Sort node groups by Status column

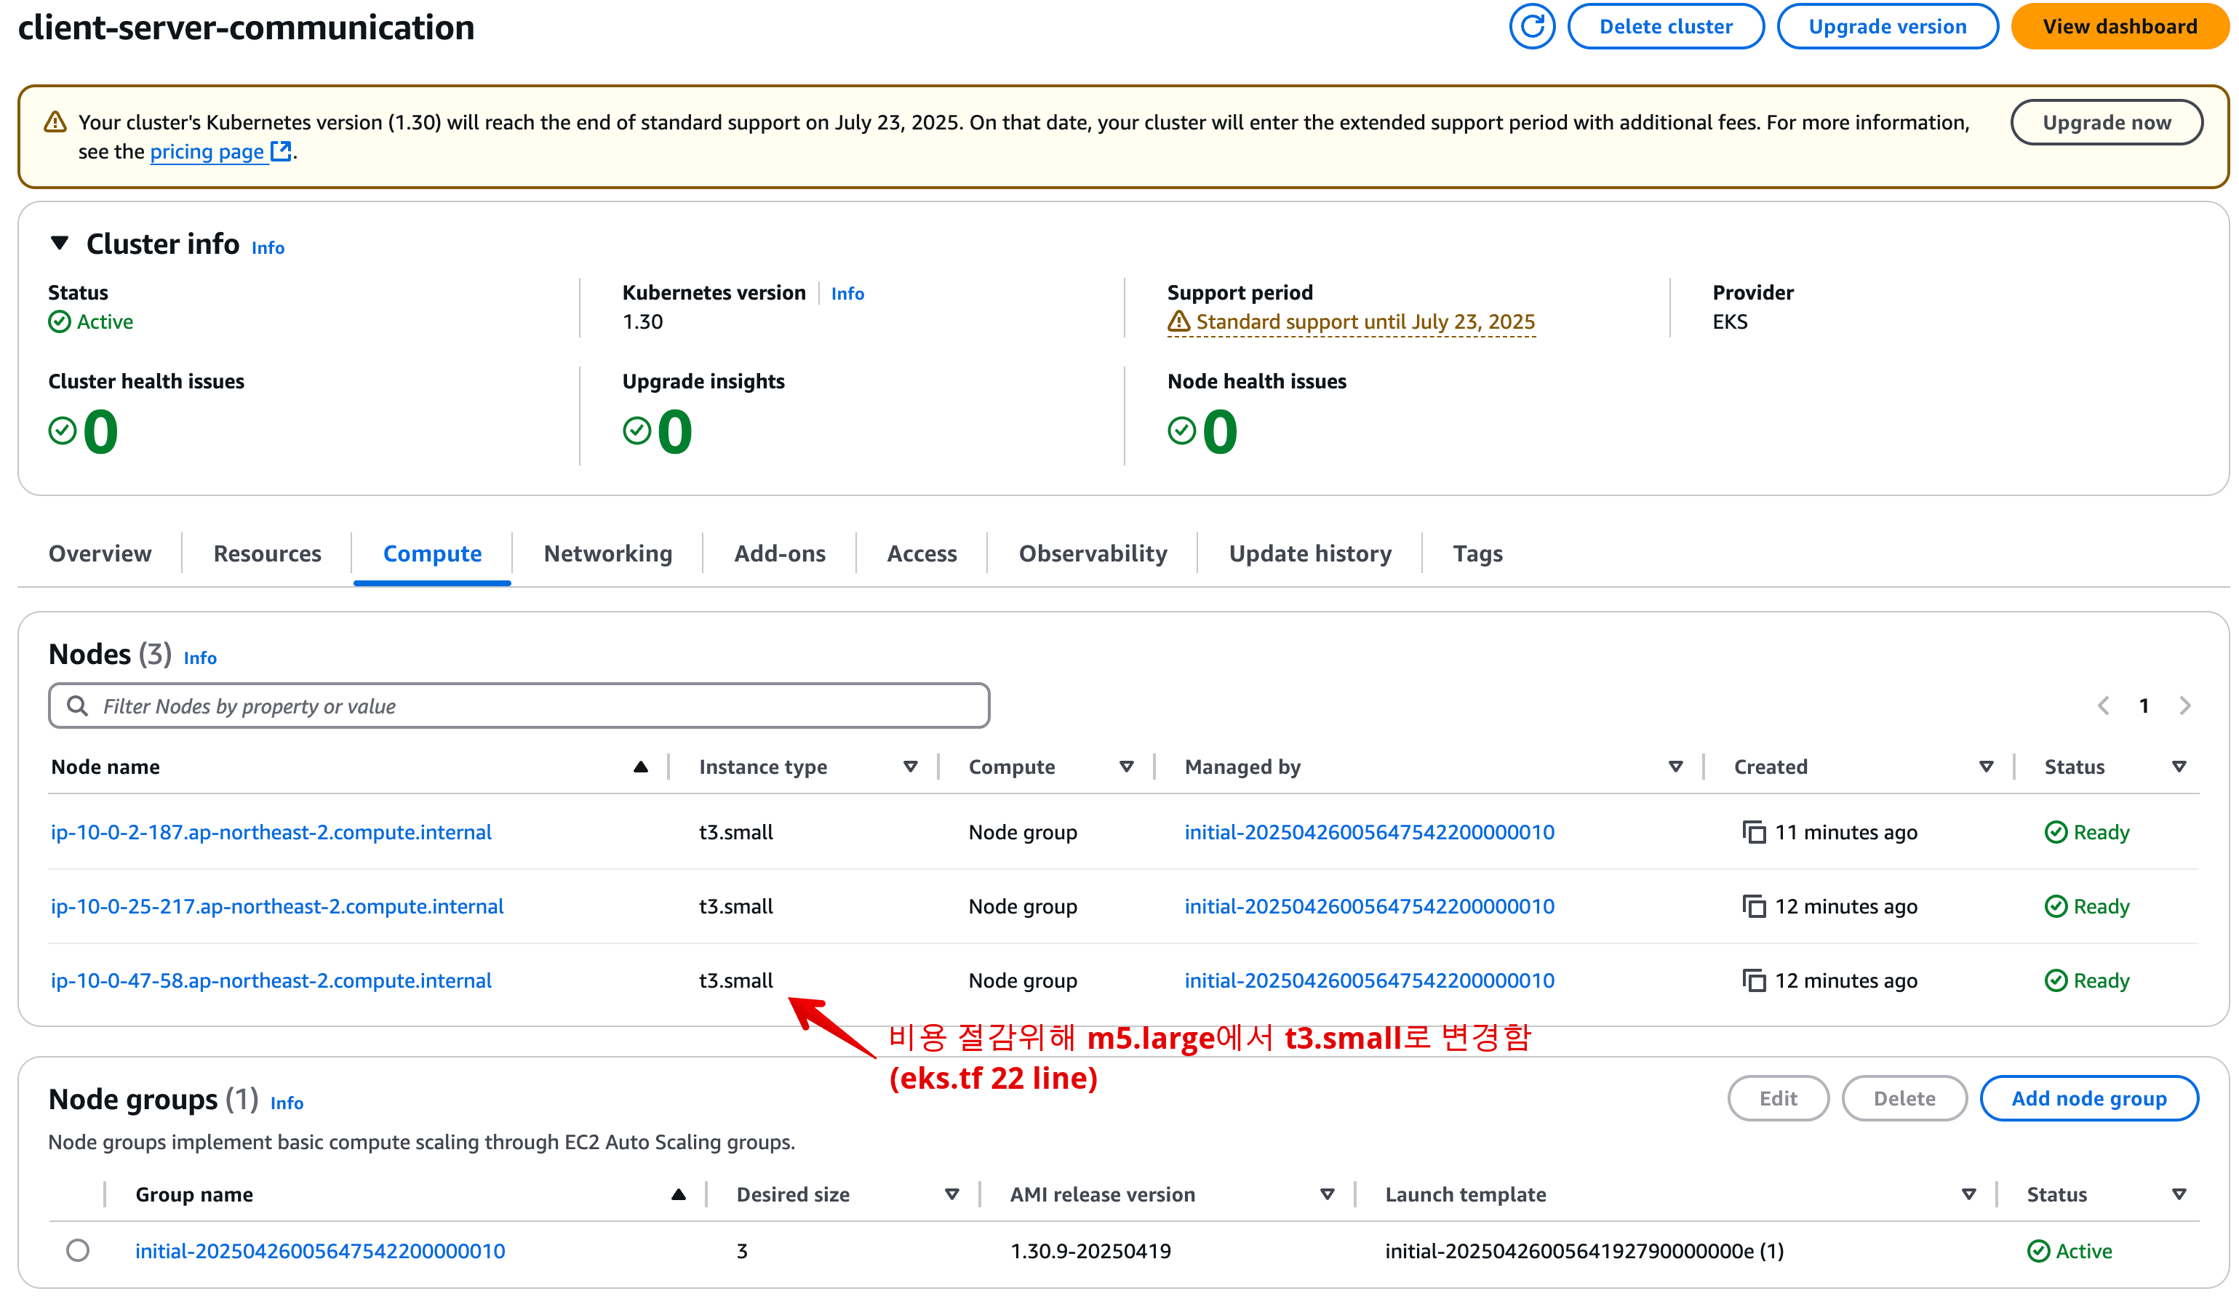[2179, 1195]
